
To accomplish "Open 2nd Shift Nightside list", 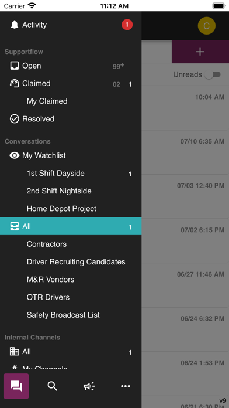I will point(71,191).
